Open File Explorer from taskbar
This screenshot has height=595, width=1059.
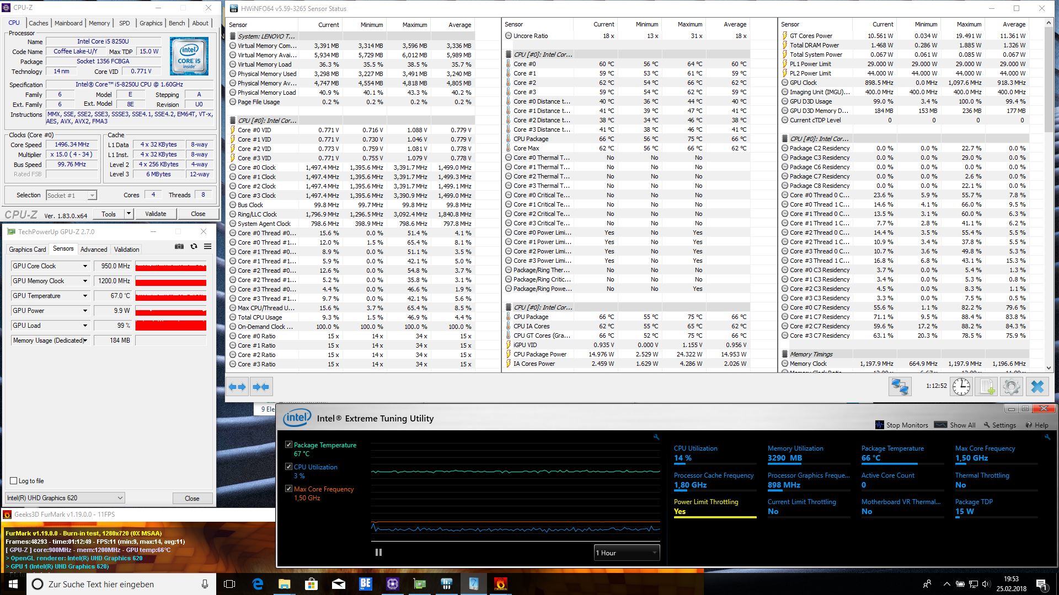coord(284,584)
